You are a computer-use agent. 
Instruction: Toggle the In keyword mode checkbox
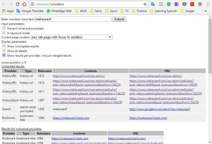[x=4, y=33]
